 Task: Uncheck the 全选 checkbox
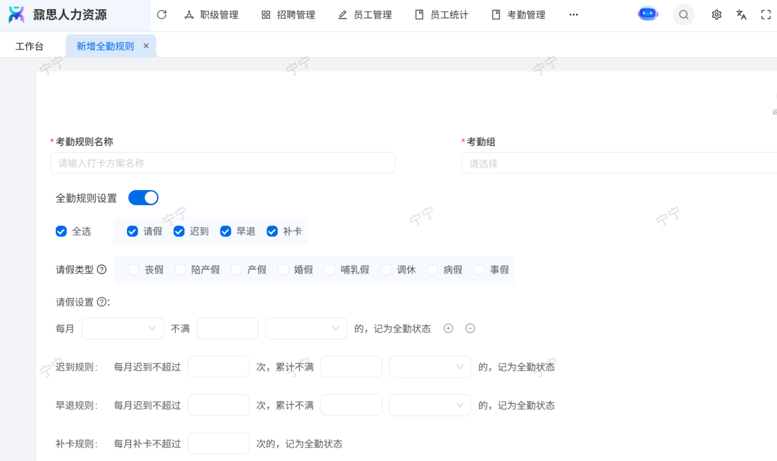coord(61,231)
